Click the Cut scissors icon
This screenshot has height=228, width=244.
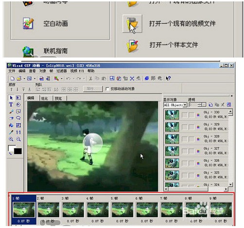[x=90, y=78]
